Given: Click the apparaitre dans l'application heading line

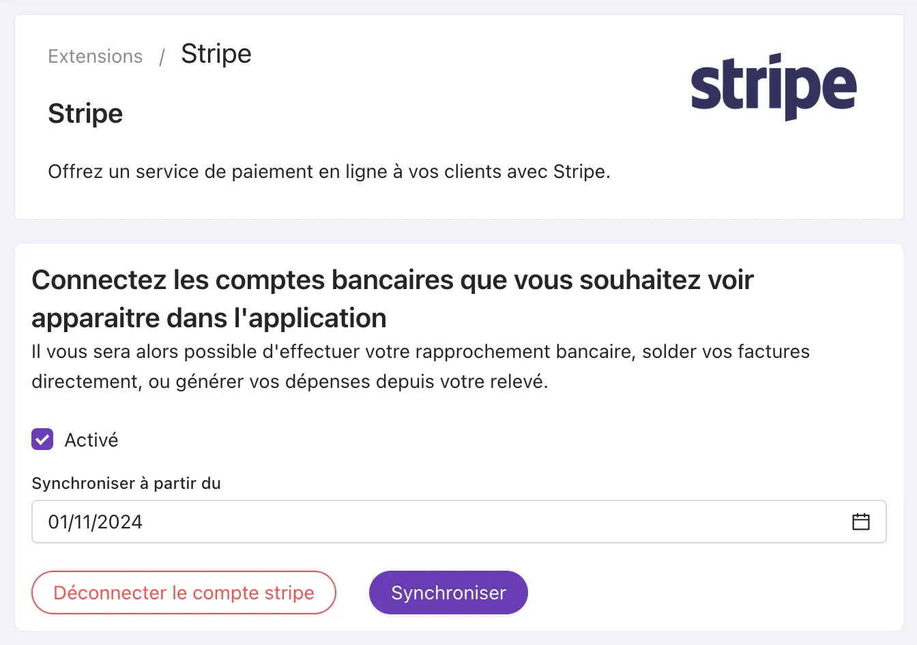Looking at the screenshot, I should pos(209,318).
